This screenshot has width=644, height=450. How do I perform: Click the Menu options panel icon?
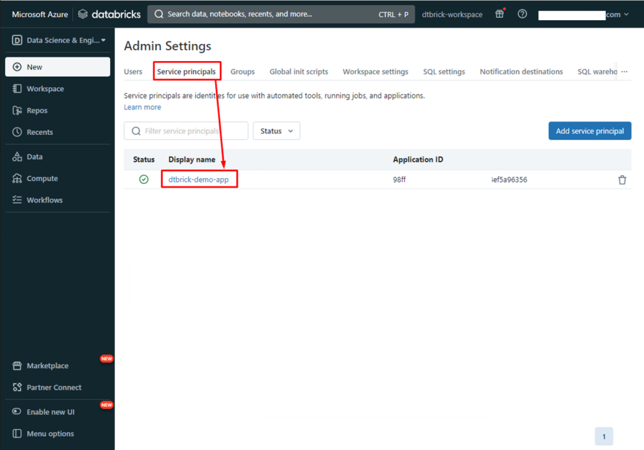click(x=17, y=434)
